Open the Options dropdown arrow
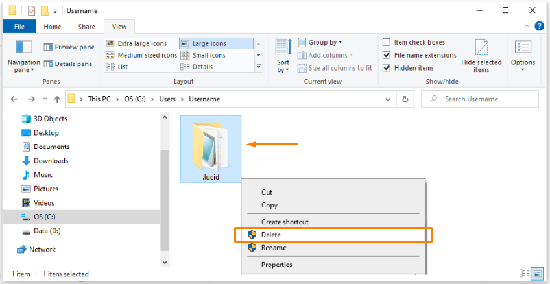This screenshot has width=550, height=284. 523,69
